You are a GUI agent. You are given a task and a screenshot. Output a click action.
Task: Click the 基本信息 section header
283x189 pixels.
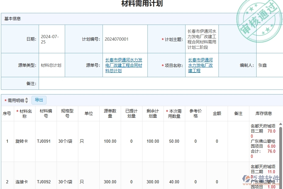[12, 19]
